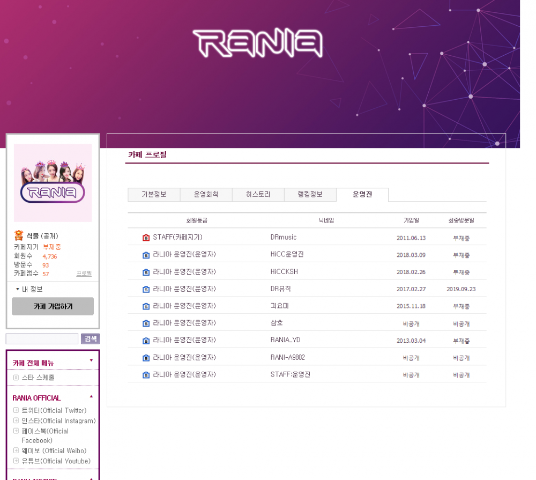Image resolution: width=536 pixels, height=480 pixels.
Task: Open the 페이스북(Official Facebook) link
Action: [x=45, y=435]
